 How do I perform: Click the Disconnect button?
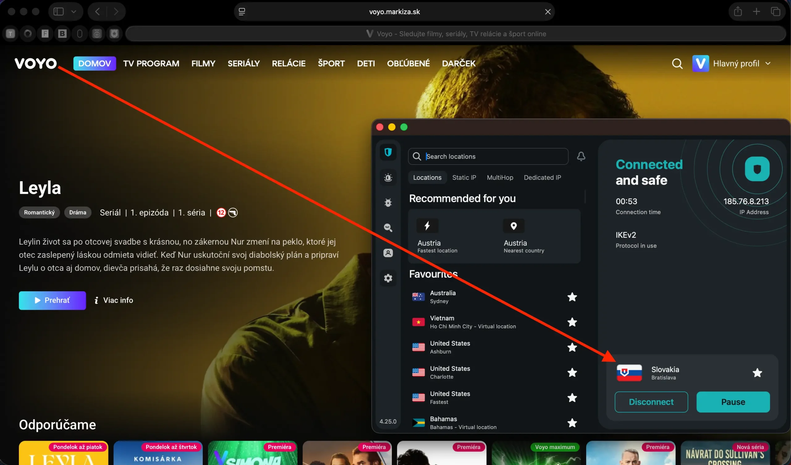tap(651, 402)
